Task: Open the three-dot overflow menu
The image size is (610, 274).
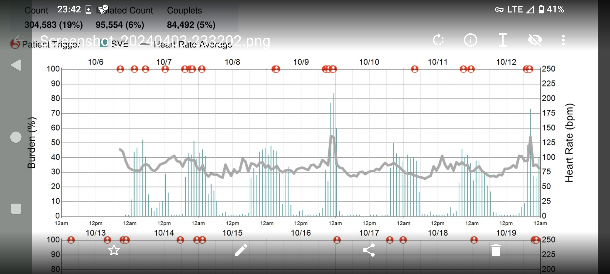Action: click(x=563, y=40)
